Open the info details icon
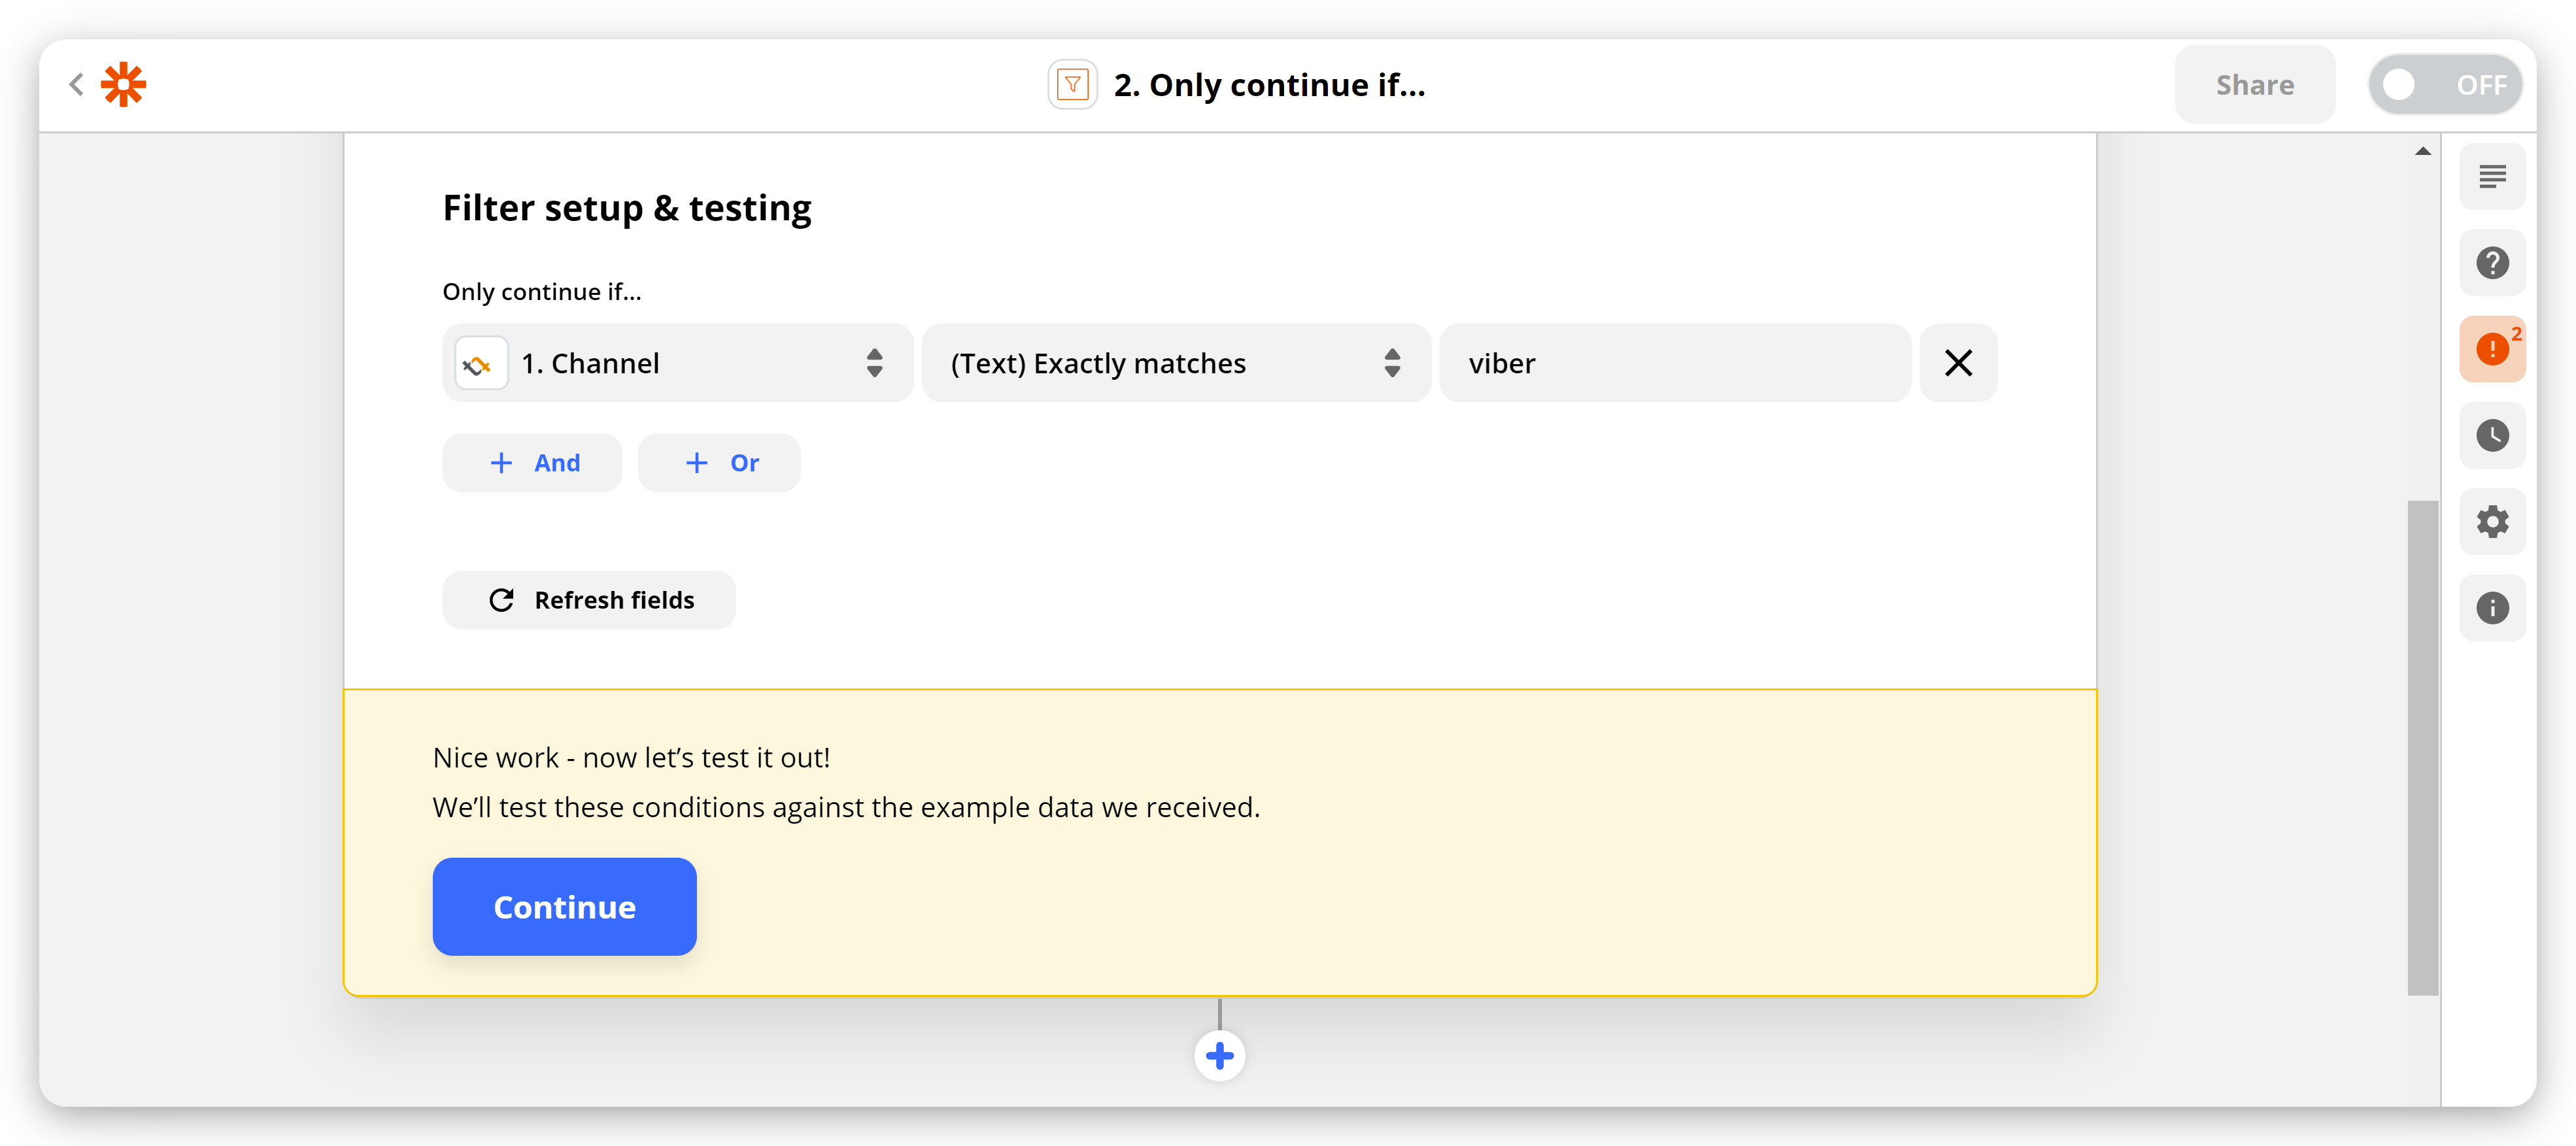The image size is (2576, 1146). click(x=2492, y=607)
